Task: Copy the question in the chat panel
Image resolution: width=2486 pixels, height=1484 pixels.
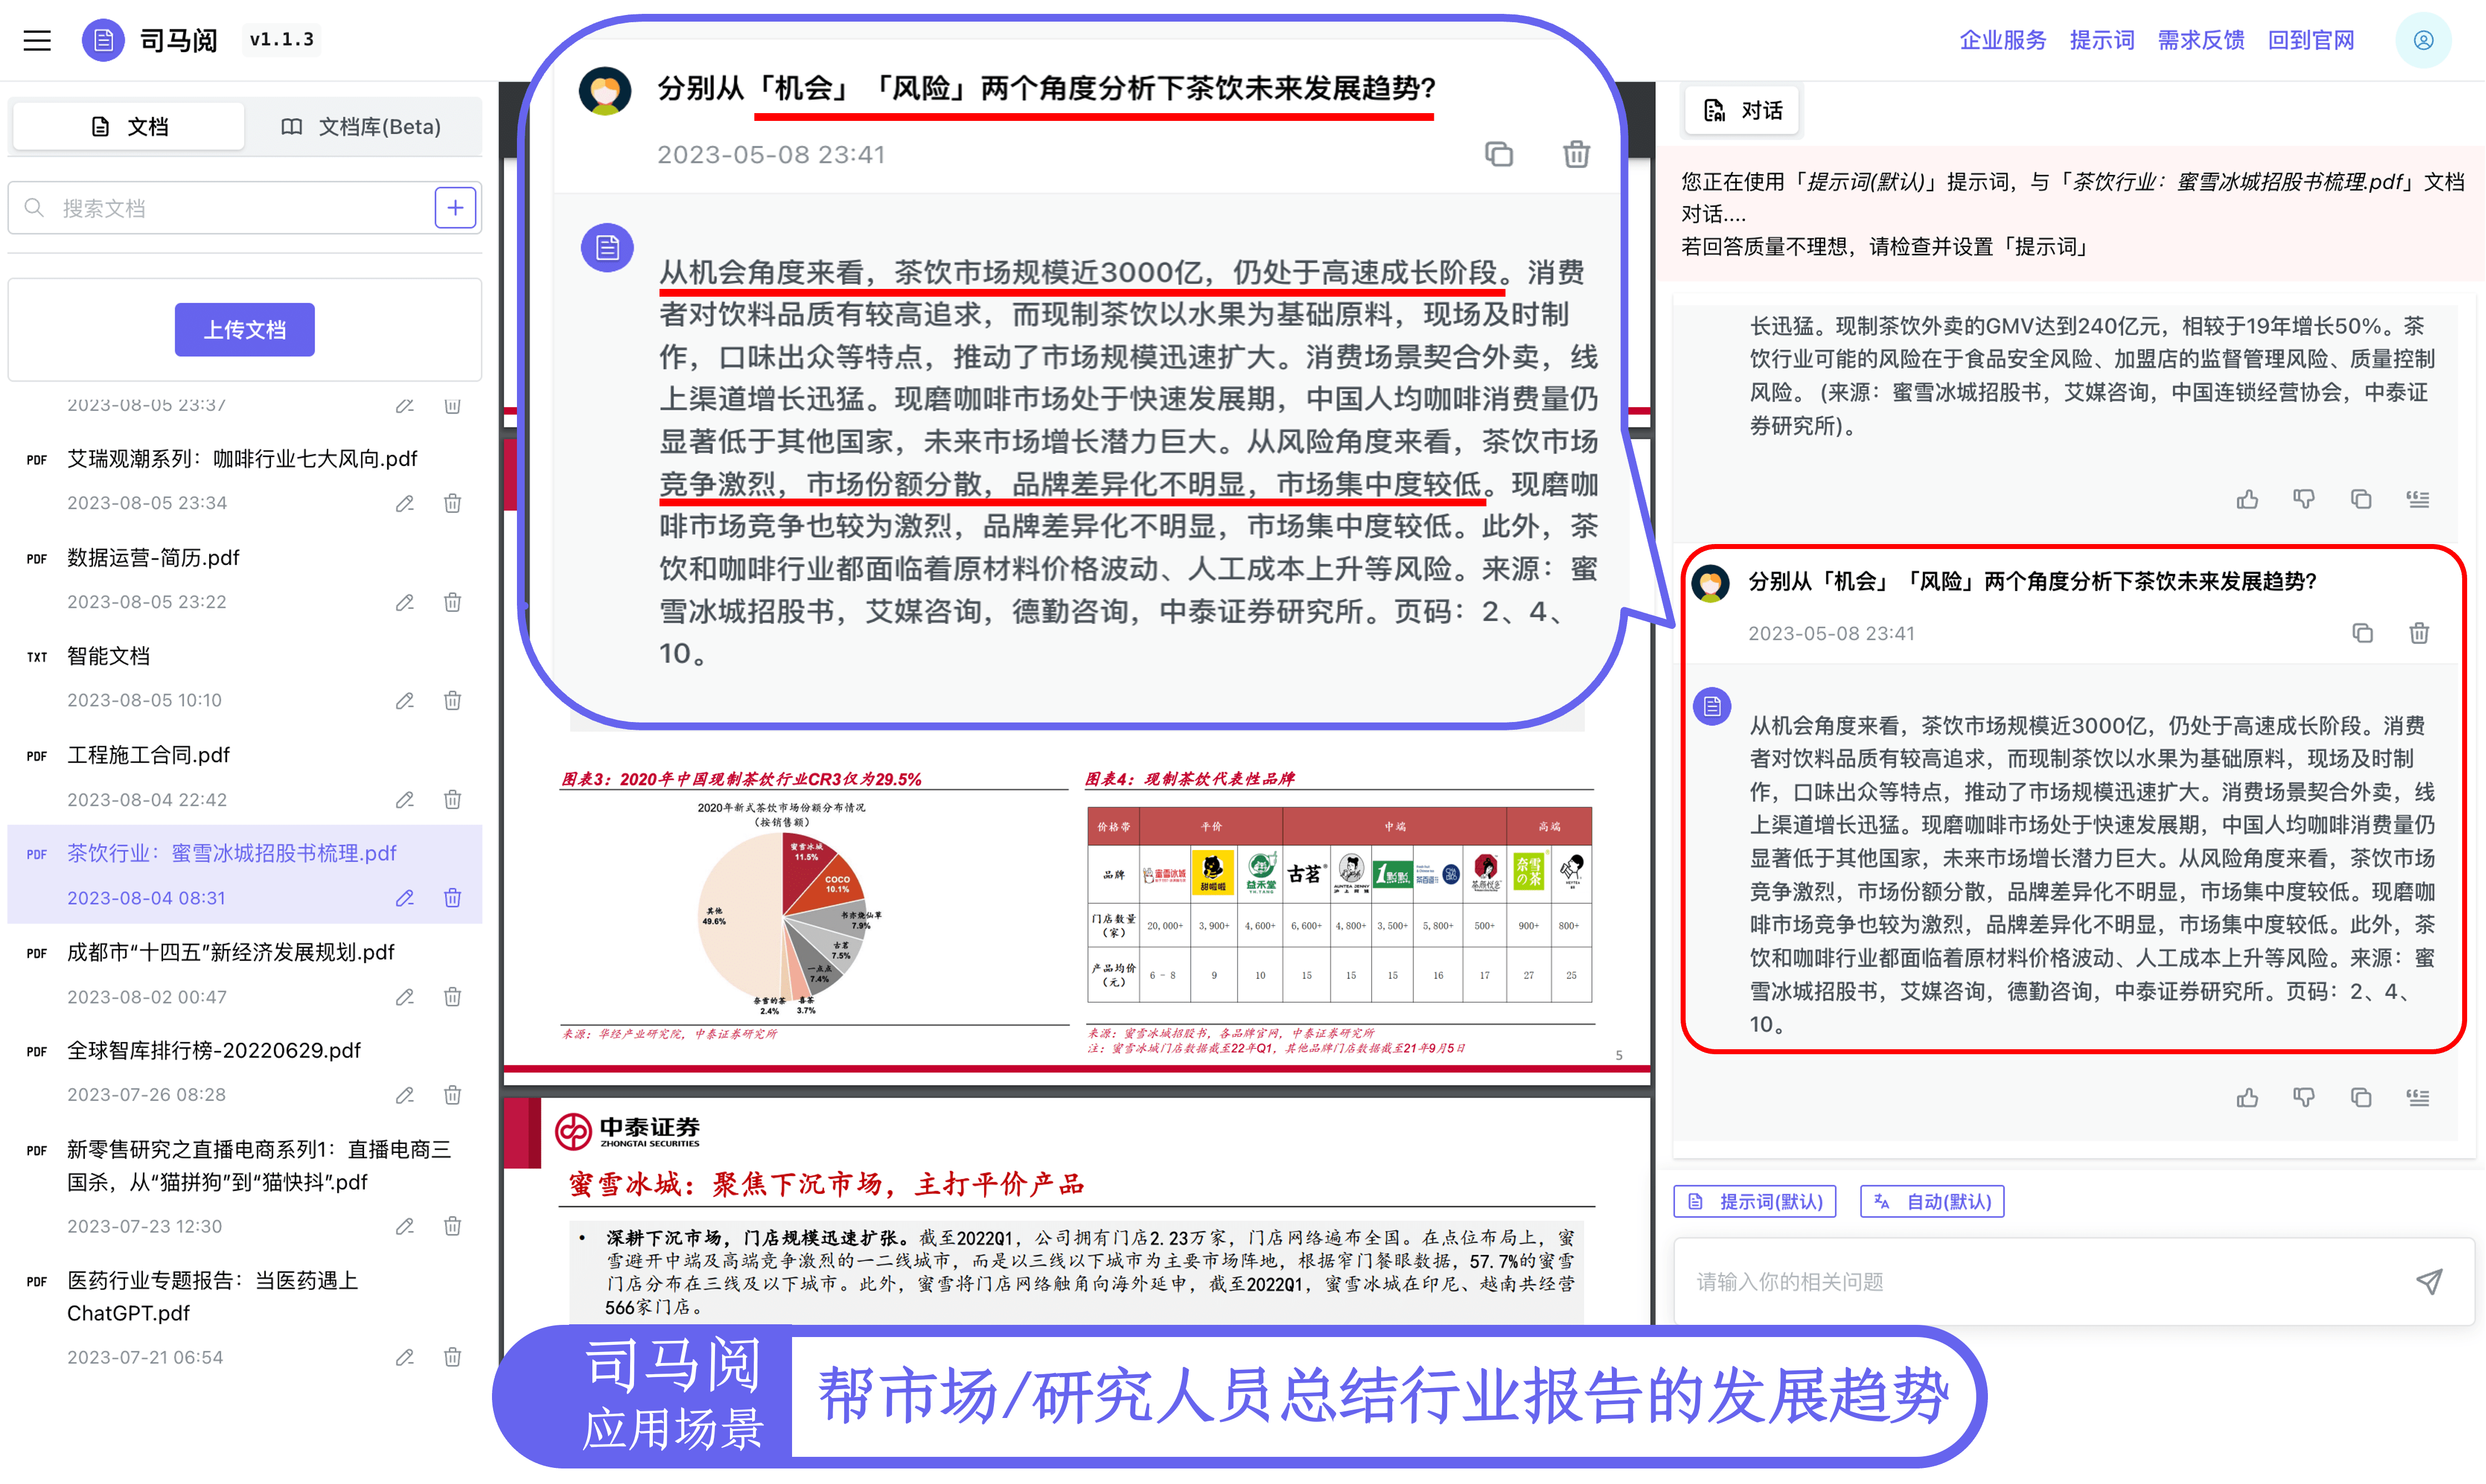Action: 2362,633
